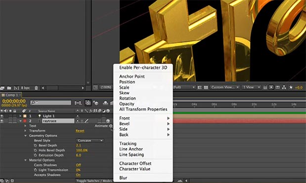Open the 1 View layout dropdown

coord(251,87)
